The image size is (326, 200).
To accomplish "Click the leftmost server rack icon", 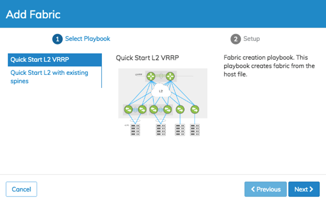I will pos(135,130).
